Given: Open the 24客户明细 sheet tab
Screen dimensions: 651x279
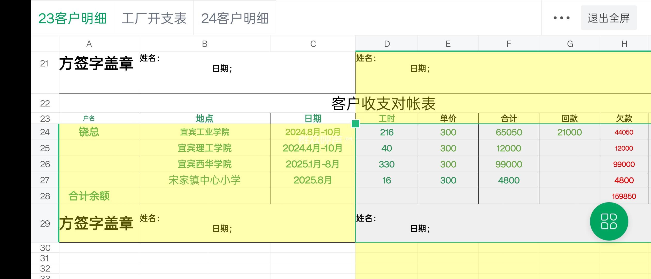Looking at the screenshot, I should 235,18.
